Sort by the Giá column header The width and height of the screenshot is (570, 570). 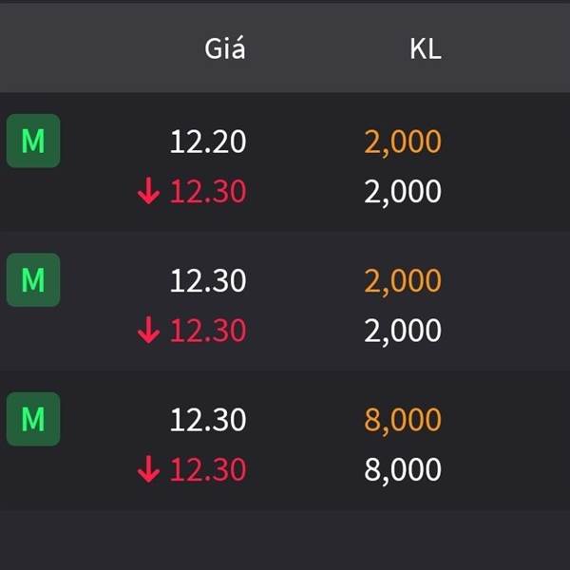click(x=225, y=49)
